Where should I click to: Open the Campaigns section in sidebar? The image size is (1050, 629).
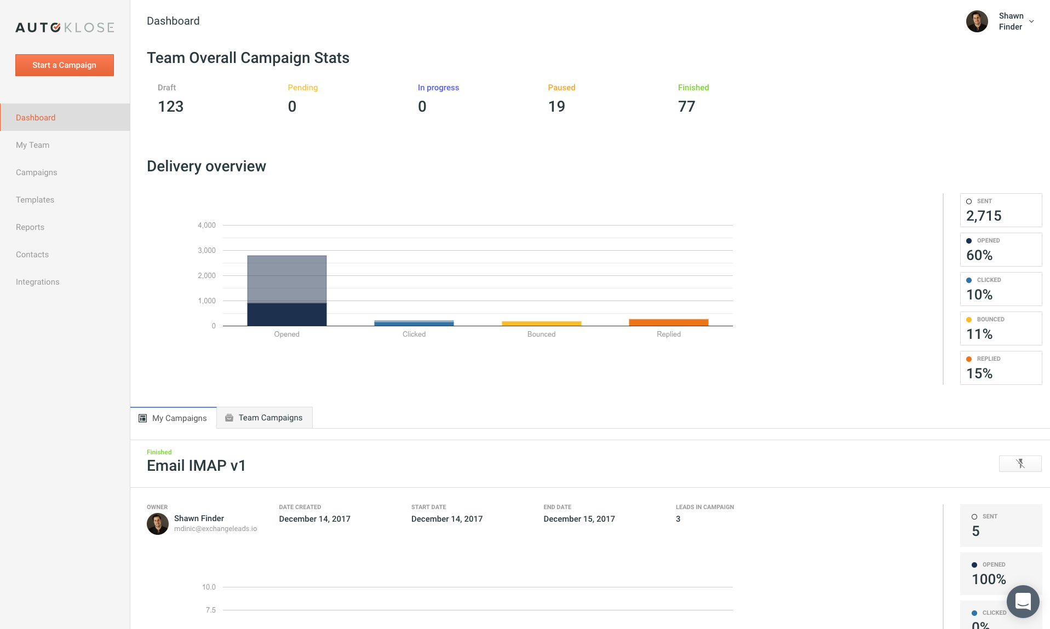coord(36,172)
